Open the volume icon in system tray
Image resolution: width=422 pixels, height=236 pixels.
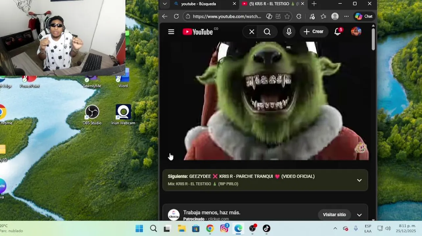[388, 228]
